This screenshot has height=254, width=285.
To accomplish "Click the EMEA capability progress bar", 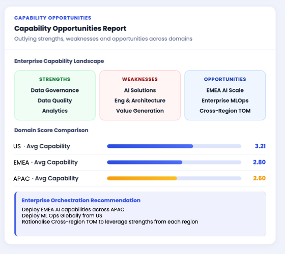I will point(174,162).
